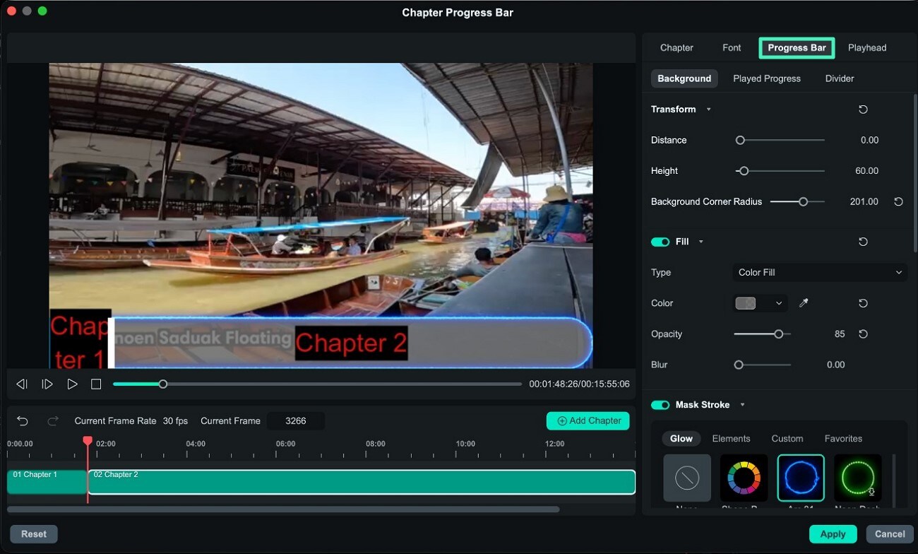This screenshot has width=918, height=554.
Task: Click the Distance value 0.00
Action: click(869, 141)
